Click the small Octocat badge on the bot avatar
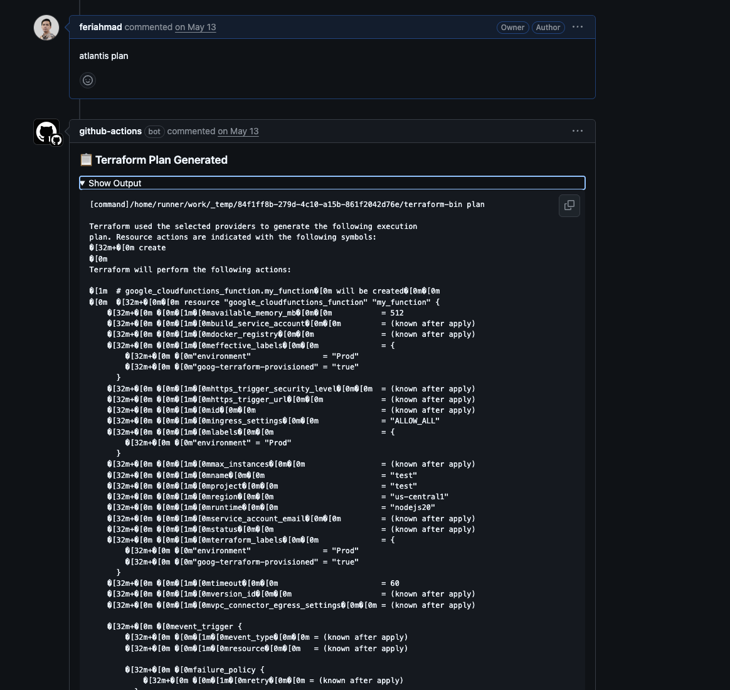Viewport: 730px width, 690px height. pos(56,141)
